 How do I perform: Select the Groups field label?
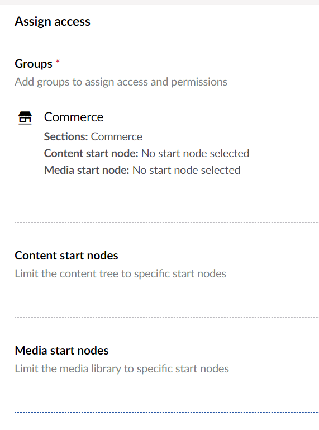[34, 64]
